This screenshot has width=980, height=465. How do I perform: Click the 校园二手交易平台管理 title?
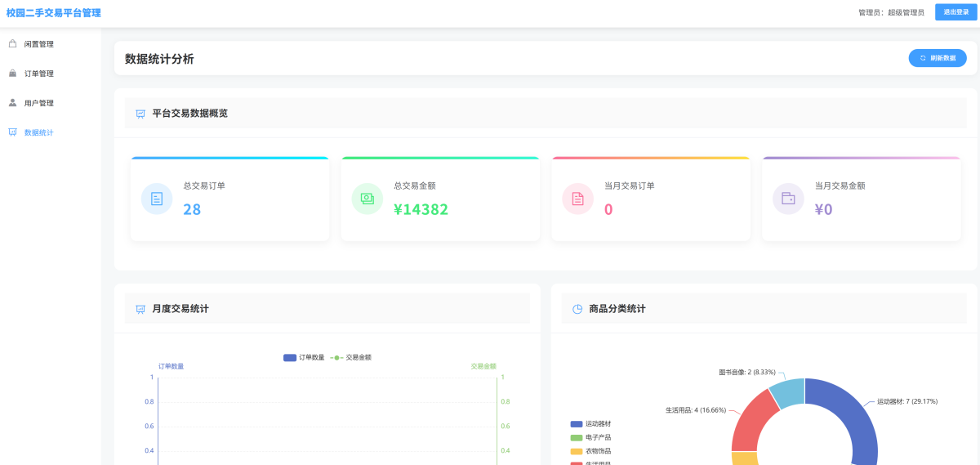[54, 13]
